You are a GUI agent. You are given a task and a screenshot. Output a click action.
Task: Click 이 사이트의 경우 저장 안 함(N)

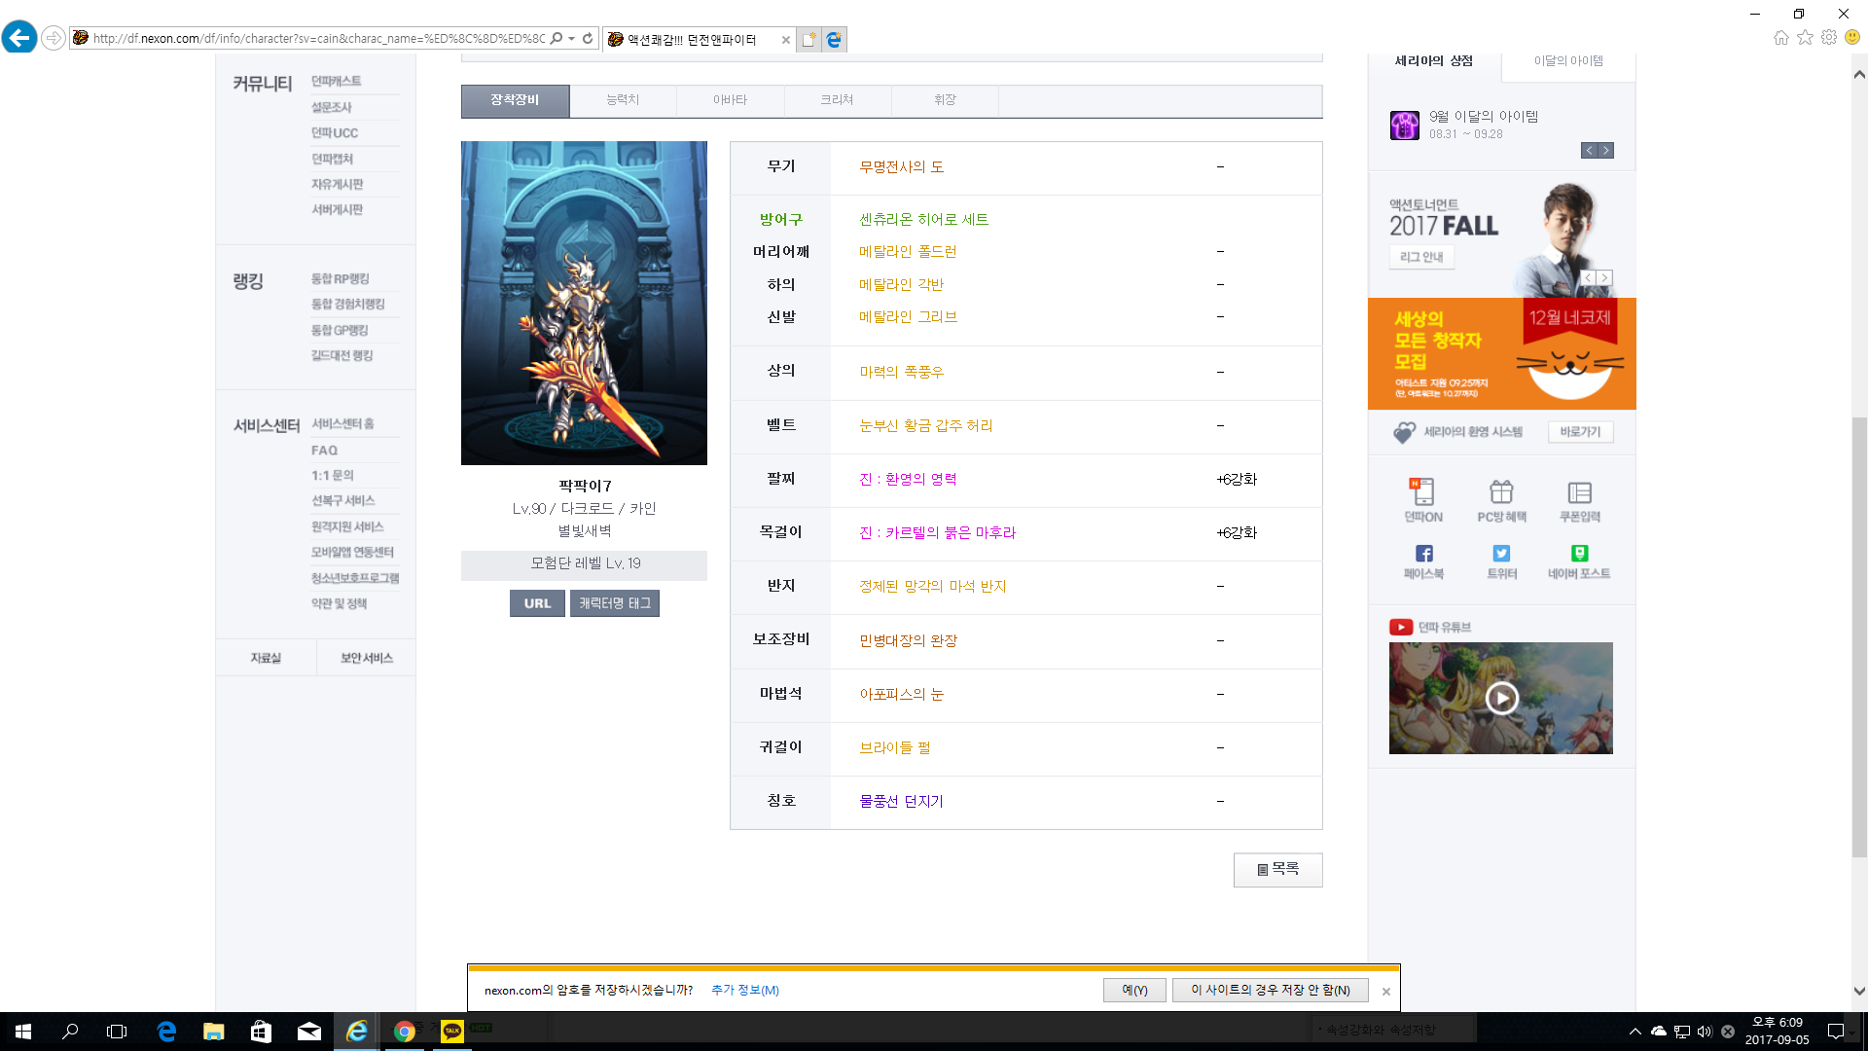coord(1271,991)
